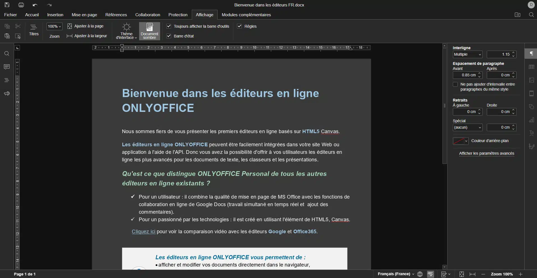Click the right indent marker on ruler

351,48
